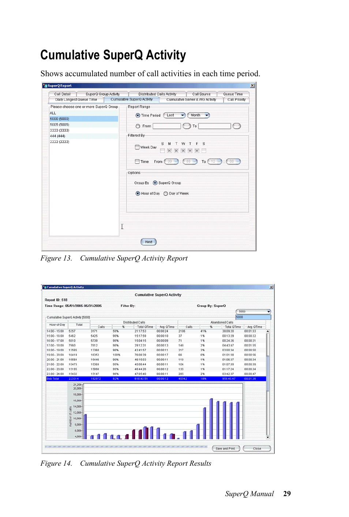Click the progress bar at window bottom
The image size is (349, 517).
point(126,447)
